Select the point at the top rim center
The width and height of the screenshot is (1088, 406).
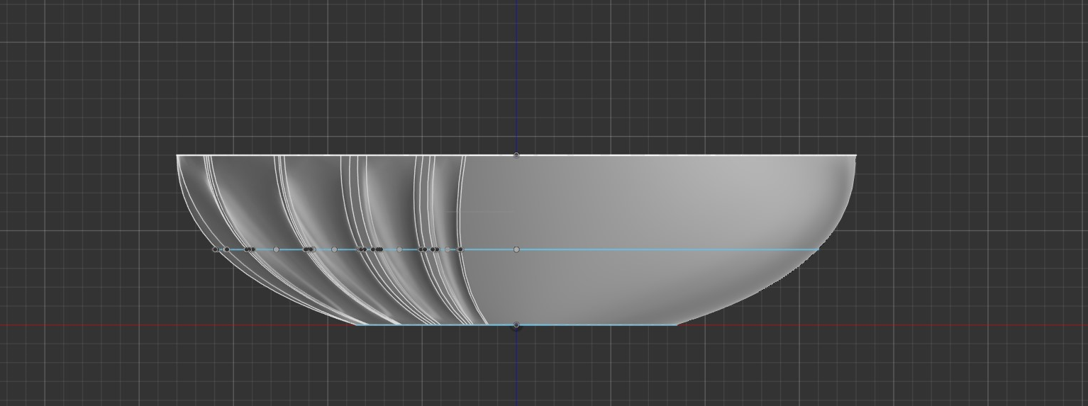point(516,155)
